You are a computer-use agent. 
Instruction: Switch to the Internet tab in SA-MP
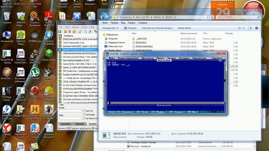point(80,124)
